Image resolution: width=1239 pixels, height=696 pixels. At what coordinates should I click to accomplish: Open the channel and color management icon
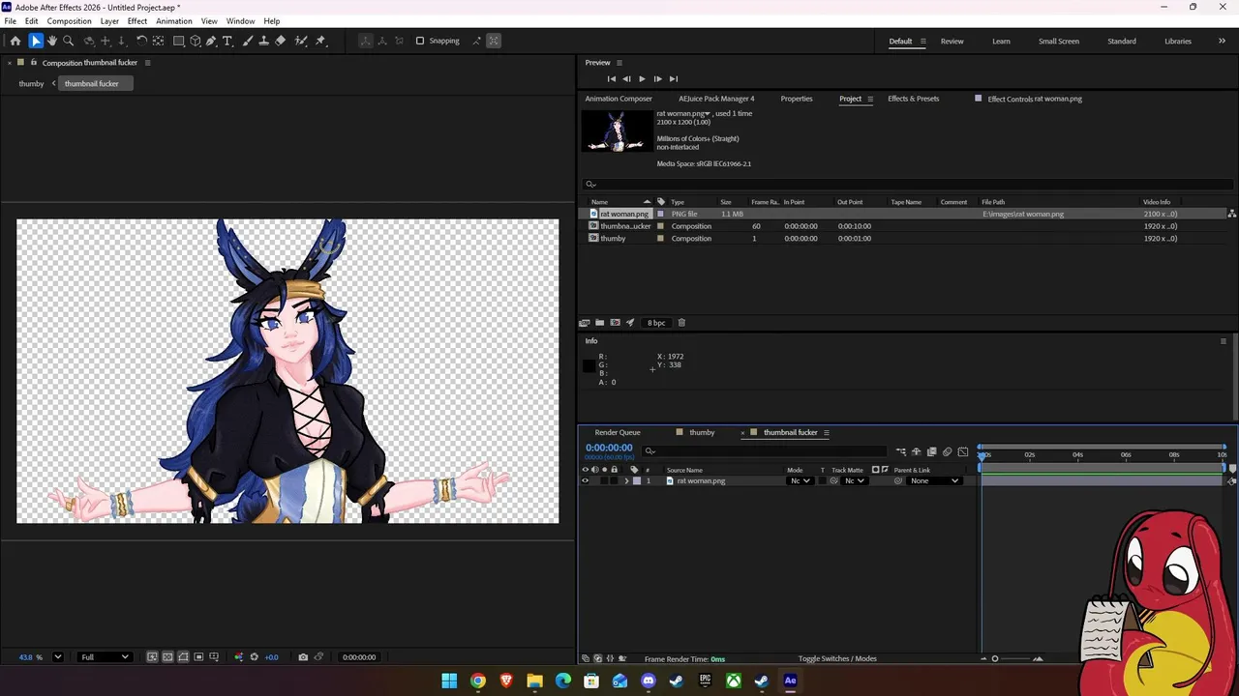coord(239,657)
